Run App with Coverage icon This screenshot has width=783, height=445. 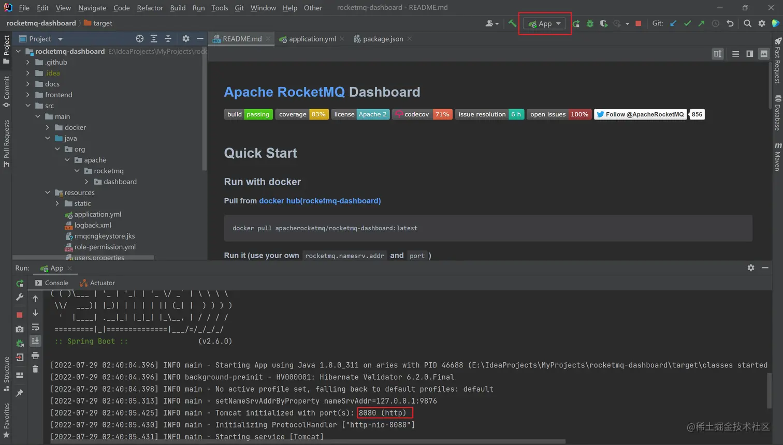(604, 23)
